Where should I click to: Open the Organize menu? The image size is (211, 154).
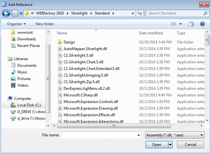[16, 24]
